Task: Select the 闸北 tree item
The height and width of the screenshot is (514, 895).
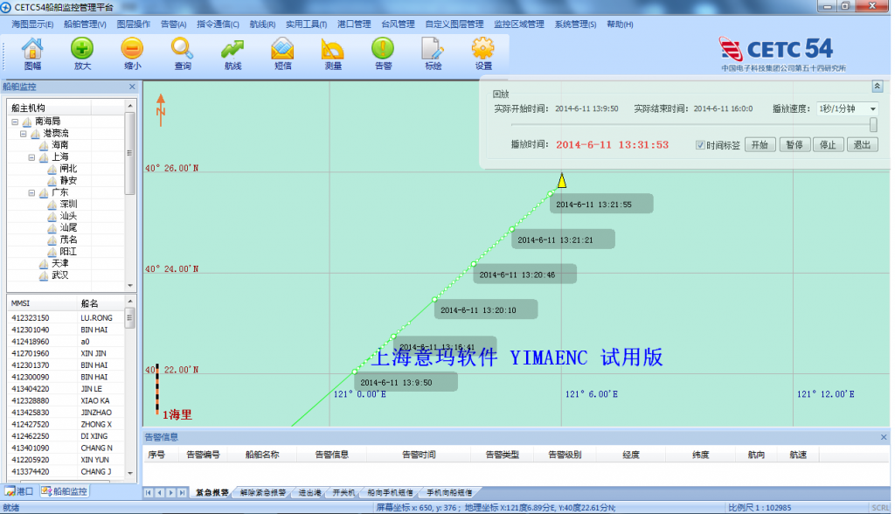Action: tap(68, 169)
